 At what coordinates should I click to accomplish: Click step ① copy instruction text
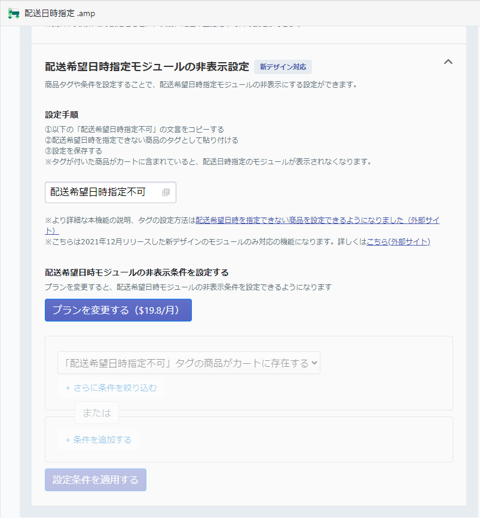point(134,130)
